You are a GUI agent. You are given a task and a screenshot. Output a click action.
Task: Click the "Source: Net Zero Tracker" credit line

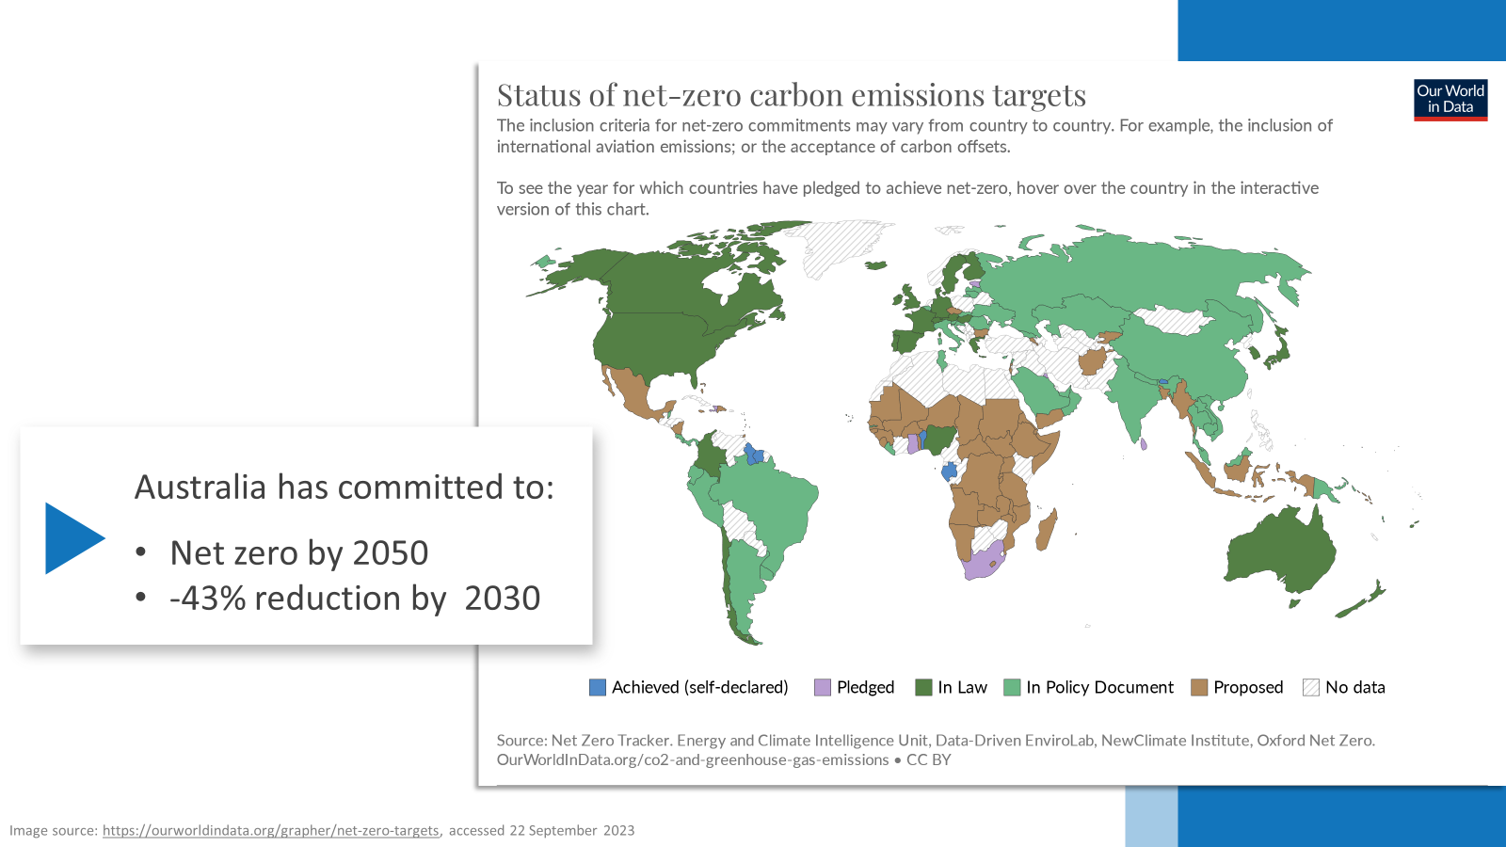click(936, 741)
